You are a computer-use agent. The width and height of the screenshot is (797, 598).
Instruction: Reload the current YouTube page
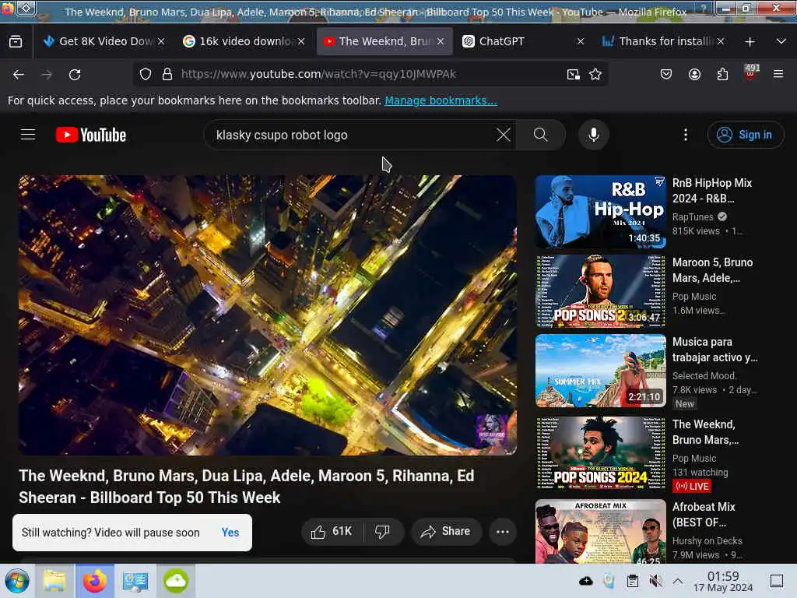75,75
